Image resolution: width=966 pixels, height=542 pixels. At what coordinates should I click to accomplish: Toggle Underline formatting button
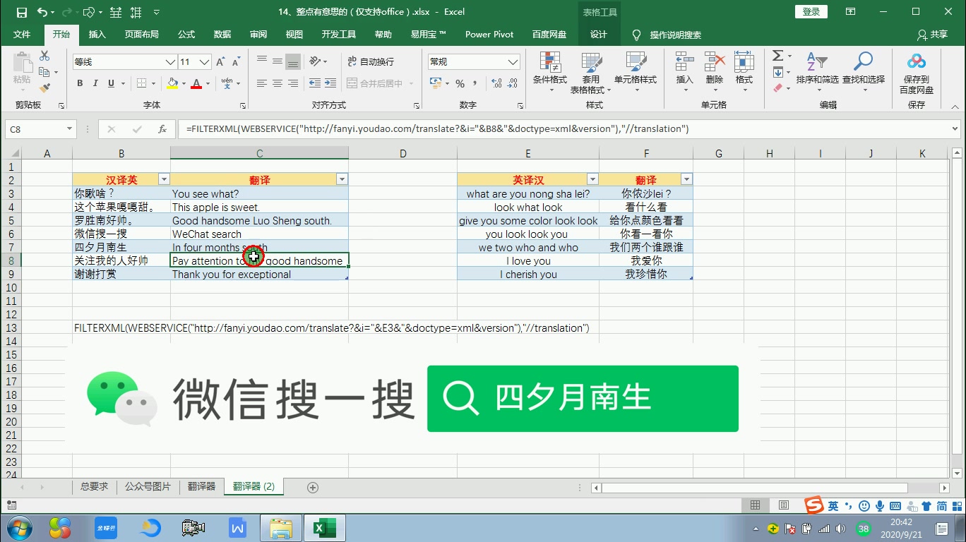(x=111, y=83)
